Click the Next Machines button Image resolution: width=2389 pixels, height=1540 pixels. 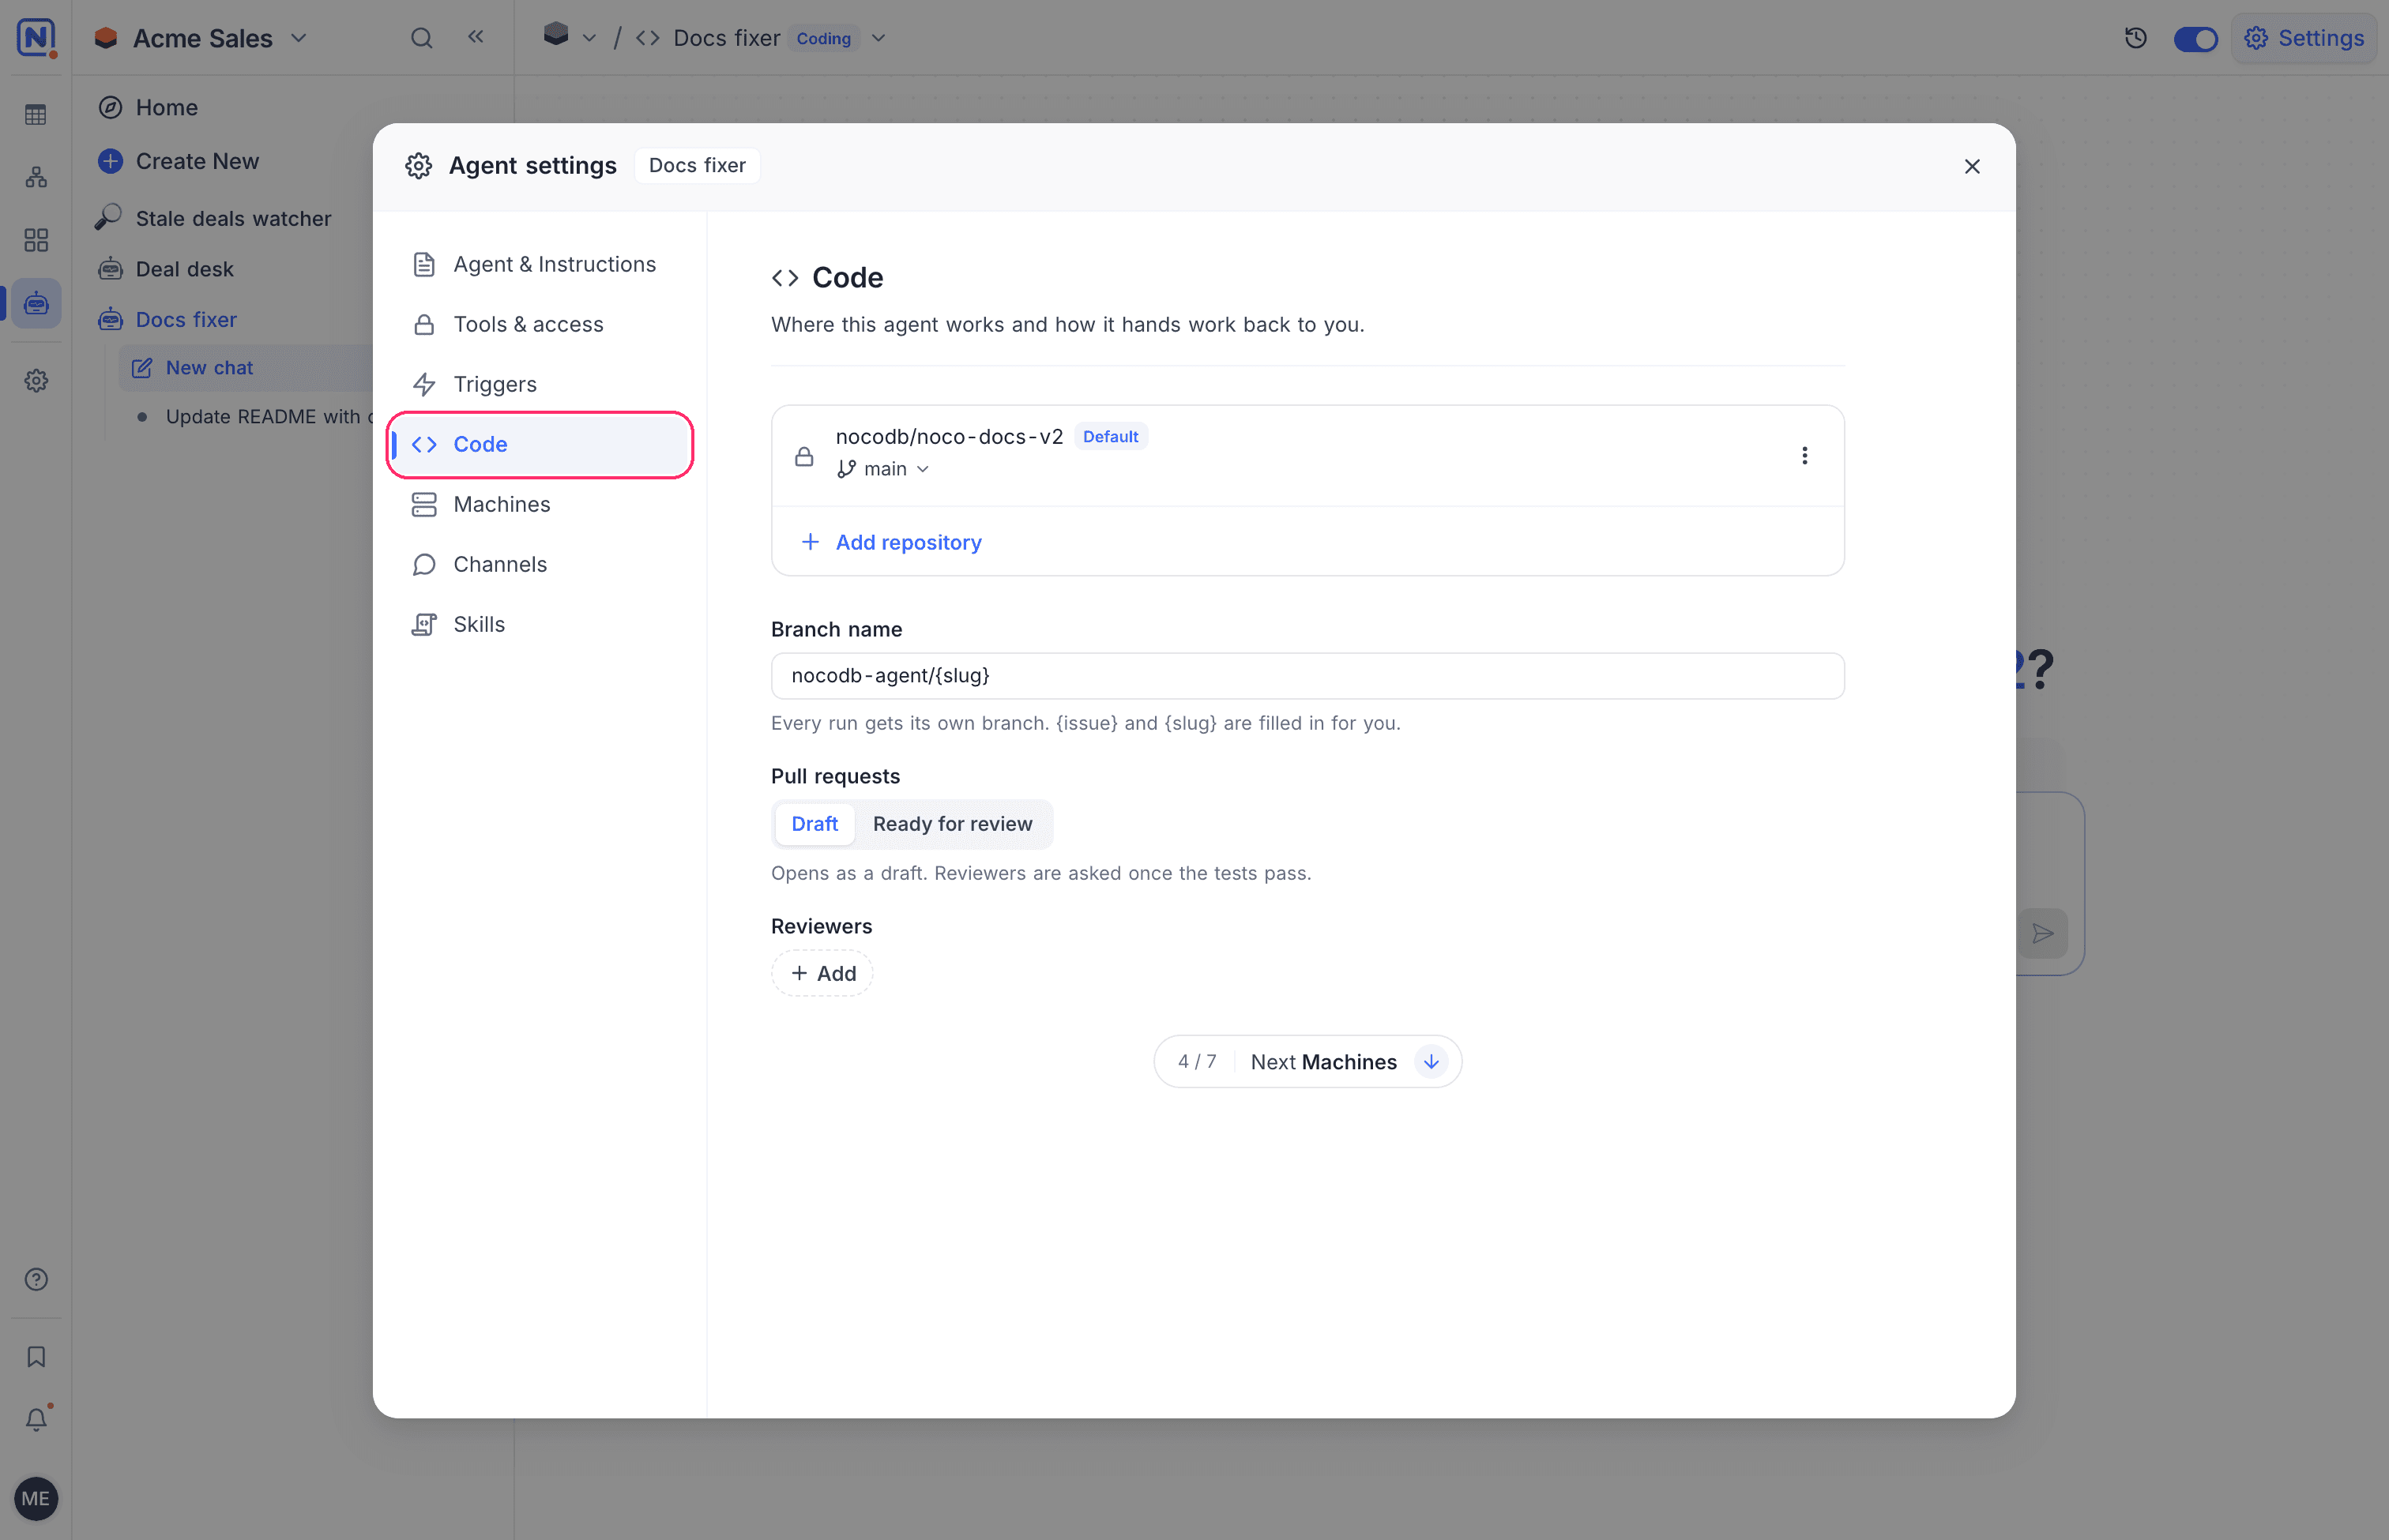pos(1307,1061)
